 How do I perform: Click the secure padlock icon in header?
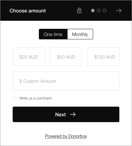[x=79, y=11]
